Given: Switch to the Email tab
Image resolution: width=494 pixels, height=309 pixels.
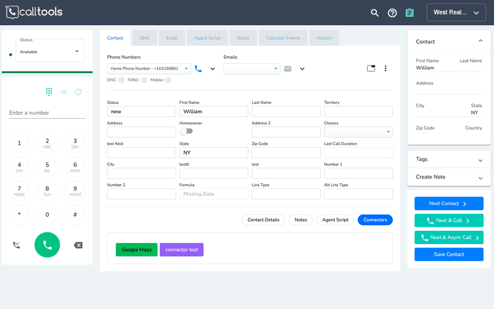Looking at the screenshot, I should click(172, 38).
